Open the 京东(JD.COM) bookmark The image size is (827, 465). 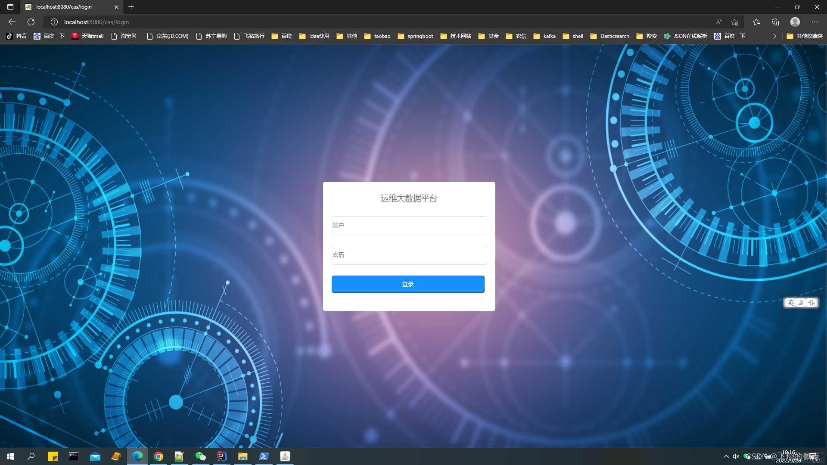[x=168, y=36]
